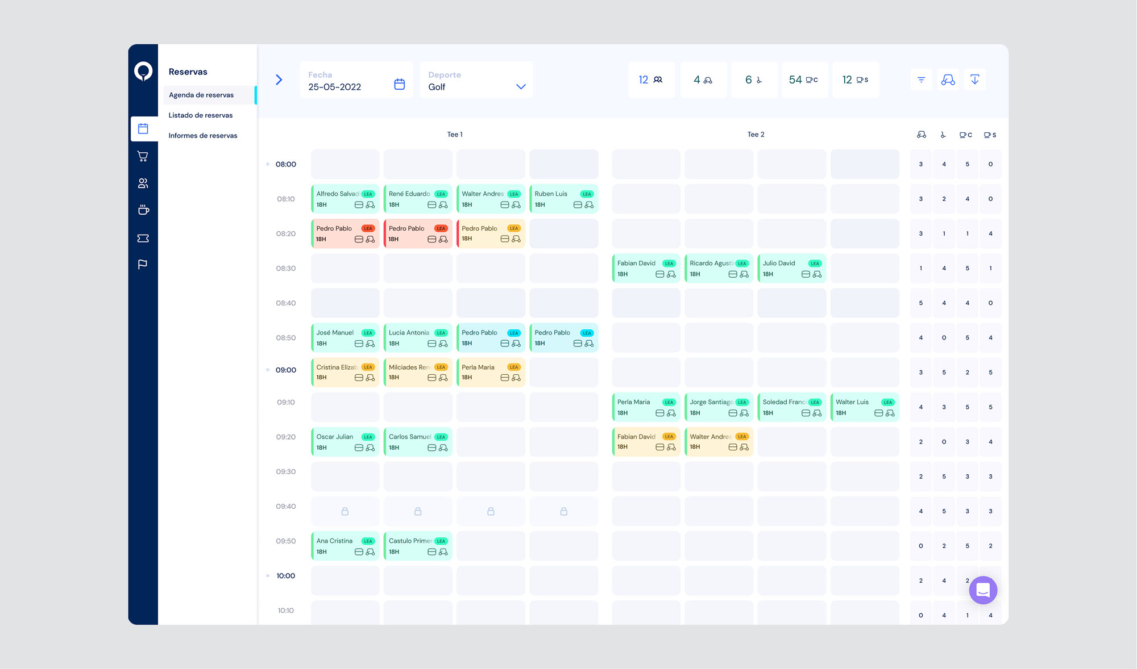Screen dimensions: 1137x669
Task: Open the ticket sidebar icon
Action: point(143,238)
